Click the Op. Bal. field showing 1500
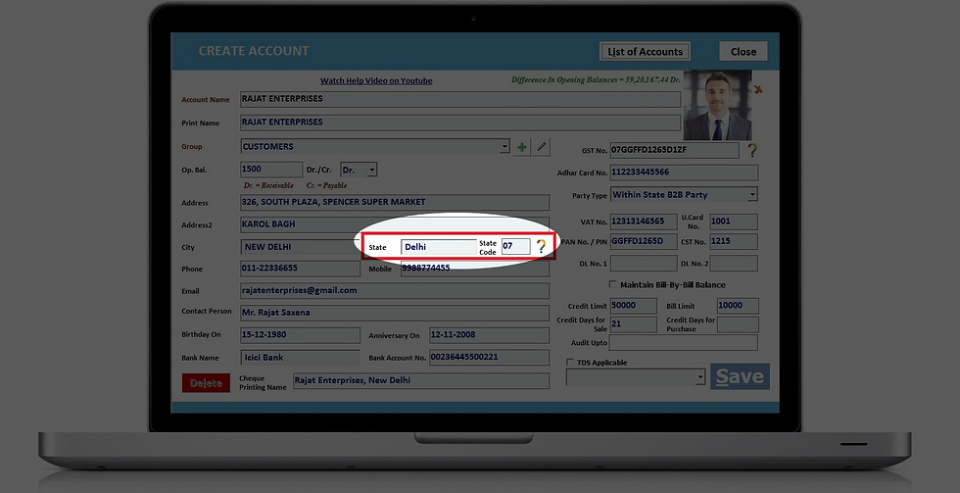Viewport: 960px width, 493px height. click(x=271, y=170)
